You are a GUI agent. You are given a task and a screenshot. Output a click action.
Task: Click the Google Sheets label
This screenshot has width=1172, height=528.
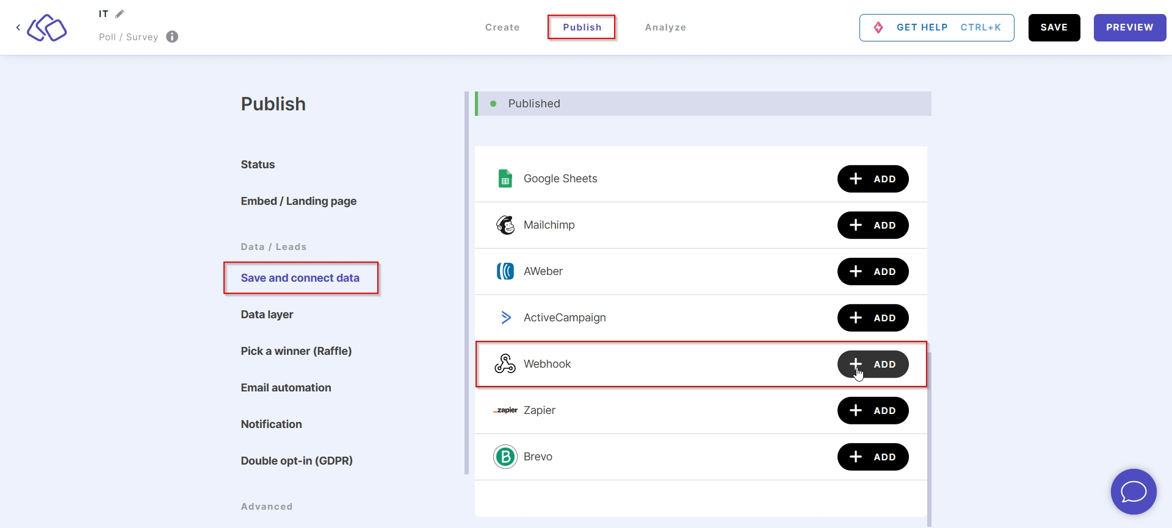pos(560,179)
